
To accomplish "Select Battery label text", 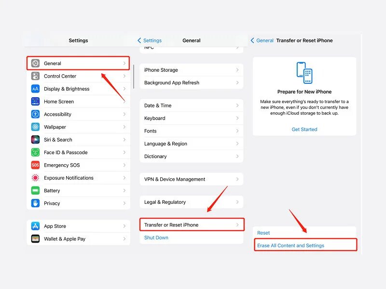I will (x=52, y=190).
